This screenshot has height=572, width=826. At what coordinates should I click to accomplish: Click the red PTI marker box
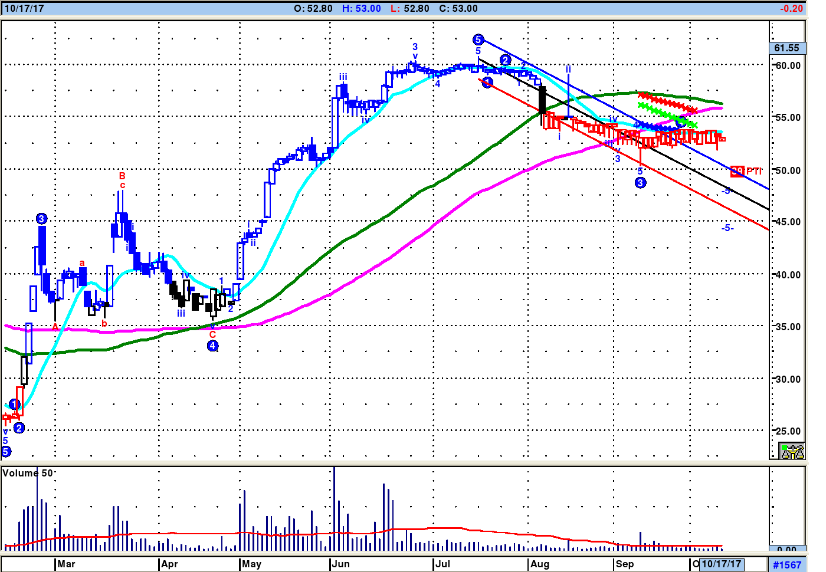[737, 171]
